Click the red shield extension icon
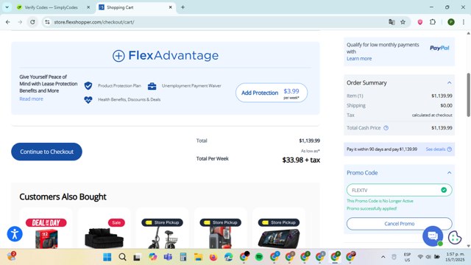The image size is (471, 265). (x=420, y=22)
